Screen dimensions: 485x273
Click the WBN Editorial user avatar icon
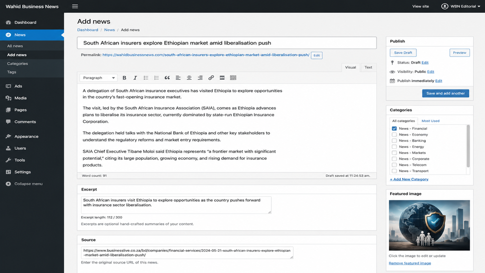pos(444,6)
